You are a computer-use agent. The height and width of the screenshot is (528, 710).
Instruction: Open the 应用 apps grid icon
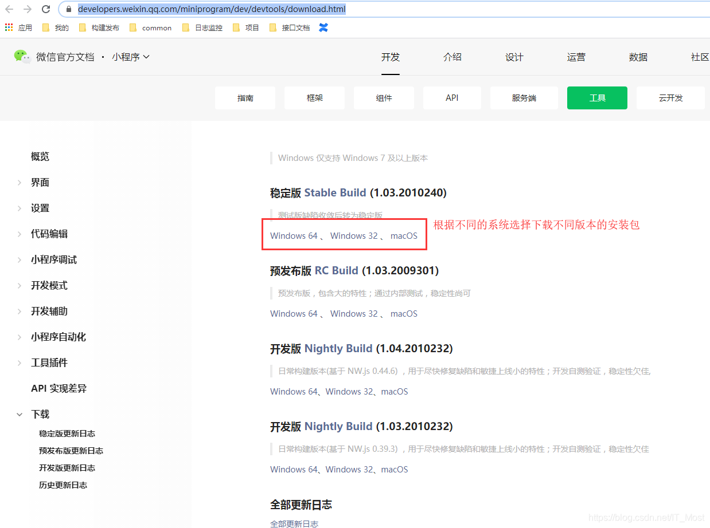(9, 27)
